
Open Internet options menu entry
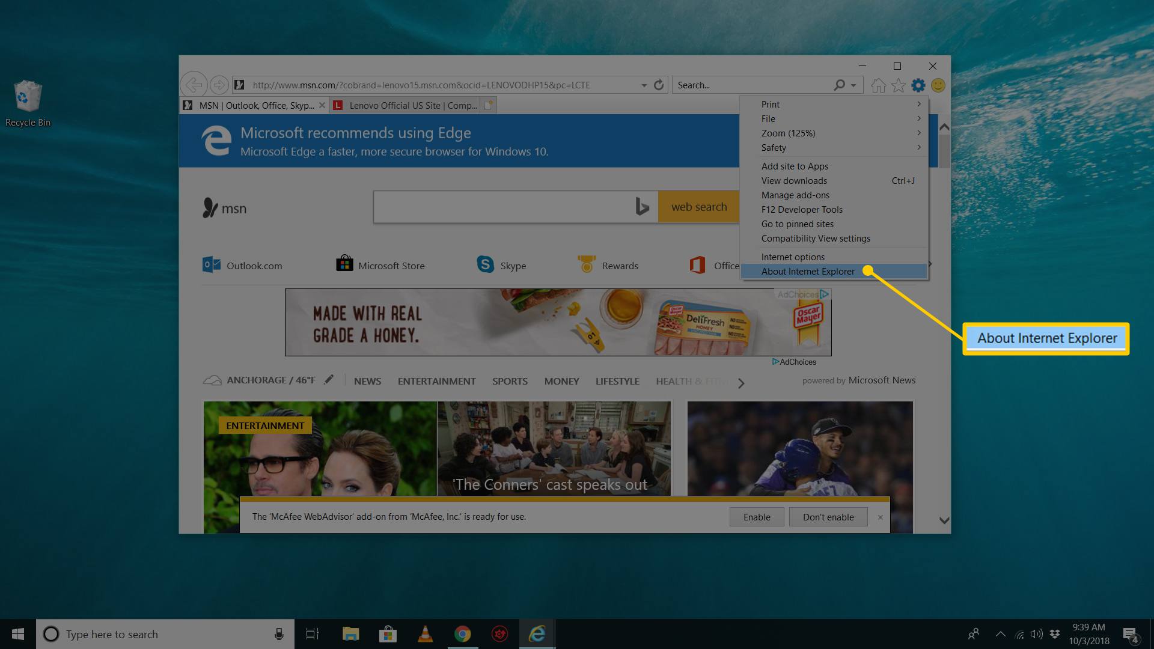pyautogui.click(x=792, y=256)
